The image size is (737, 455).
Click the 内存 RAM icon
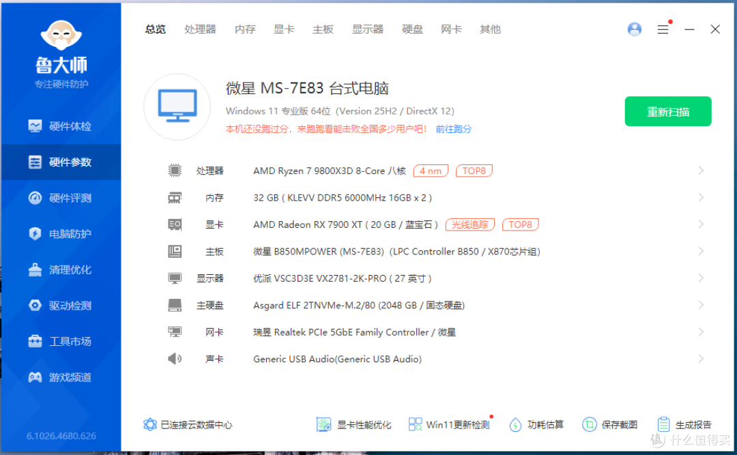(x=175, y=197)
